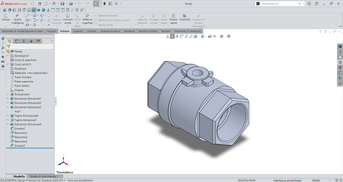Click the Instant2D icon
Viewport: 343px width, 182px height.
click(x=184, y=17)
